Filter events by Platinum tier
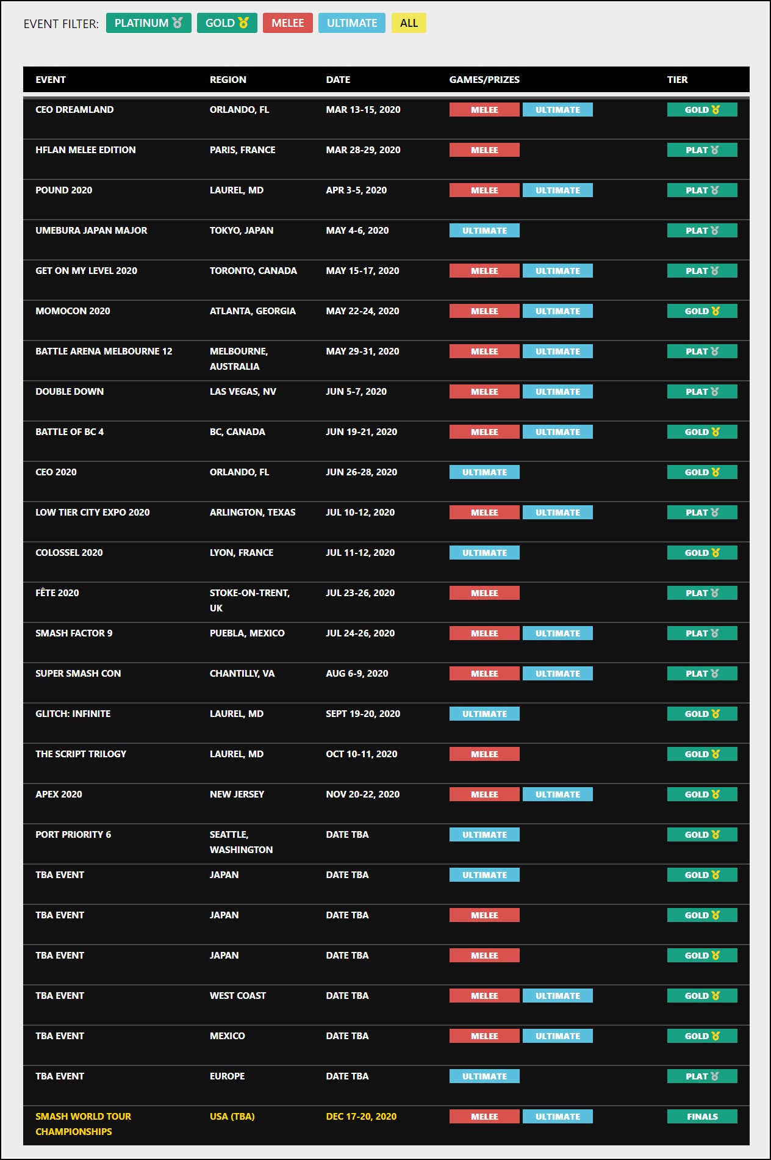 coord(148,23)
